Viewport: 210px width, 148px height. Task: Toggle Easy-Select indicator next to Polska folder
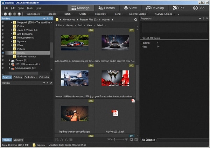[x=3, y=26]
